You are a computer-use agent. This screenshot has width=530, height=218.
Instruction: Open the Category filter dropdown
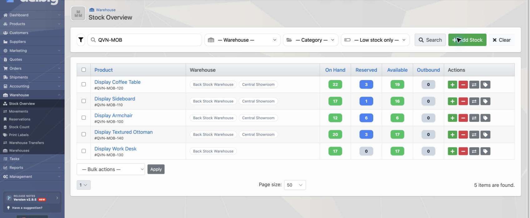(x=310, y=40)
